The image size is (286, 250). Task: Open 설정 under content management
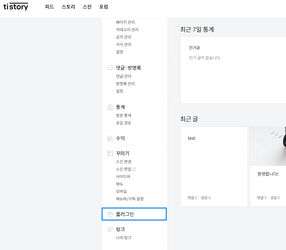[119, 52]
